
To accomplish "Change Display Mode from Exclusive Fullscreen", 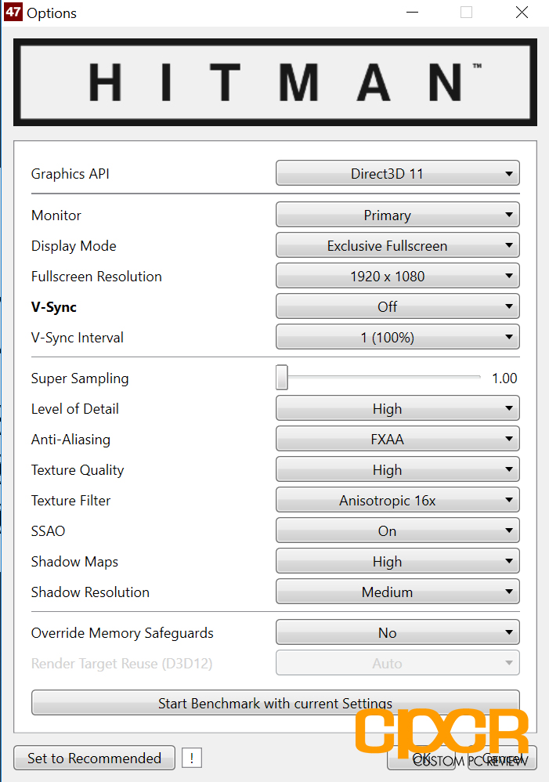I will tap(397, 245).
